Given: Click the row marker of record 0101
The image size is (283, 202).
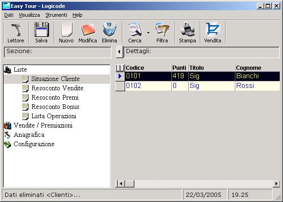Looking at the screenshot, I should pyautogui.click(x=120, y=76).
